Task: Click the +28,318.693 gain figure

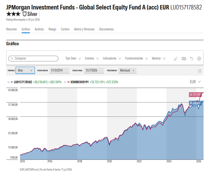Action: (x=40, y=82)
